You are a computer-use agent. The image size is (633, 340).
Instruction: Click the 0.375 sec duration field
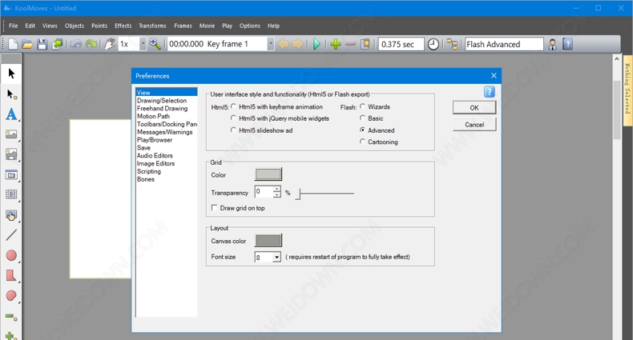(401, 44)
